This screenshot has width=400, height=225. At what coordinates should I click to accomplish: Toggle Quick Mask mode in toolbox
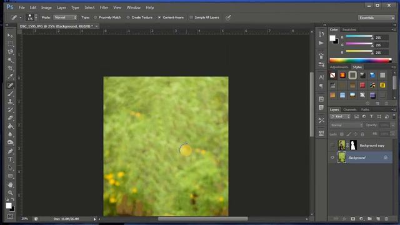(x=10, y=217)
